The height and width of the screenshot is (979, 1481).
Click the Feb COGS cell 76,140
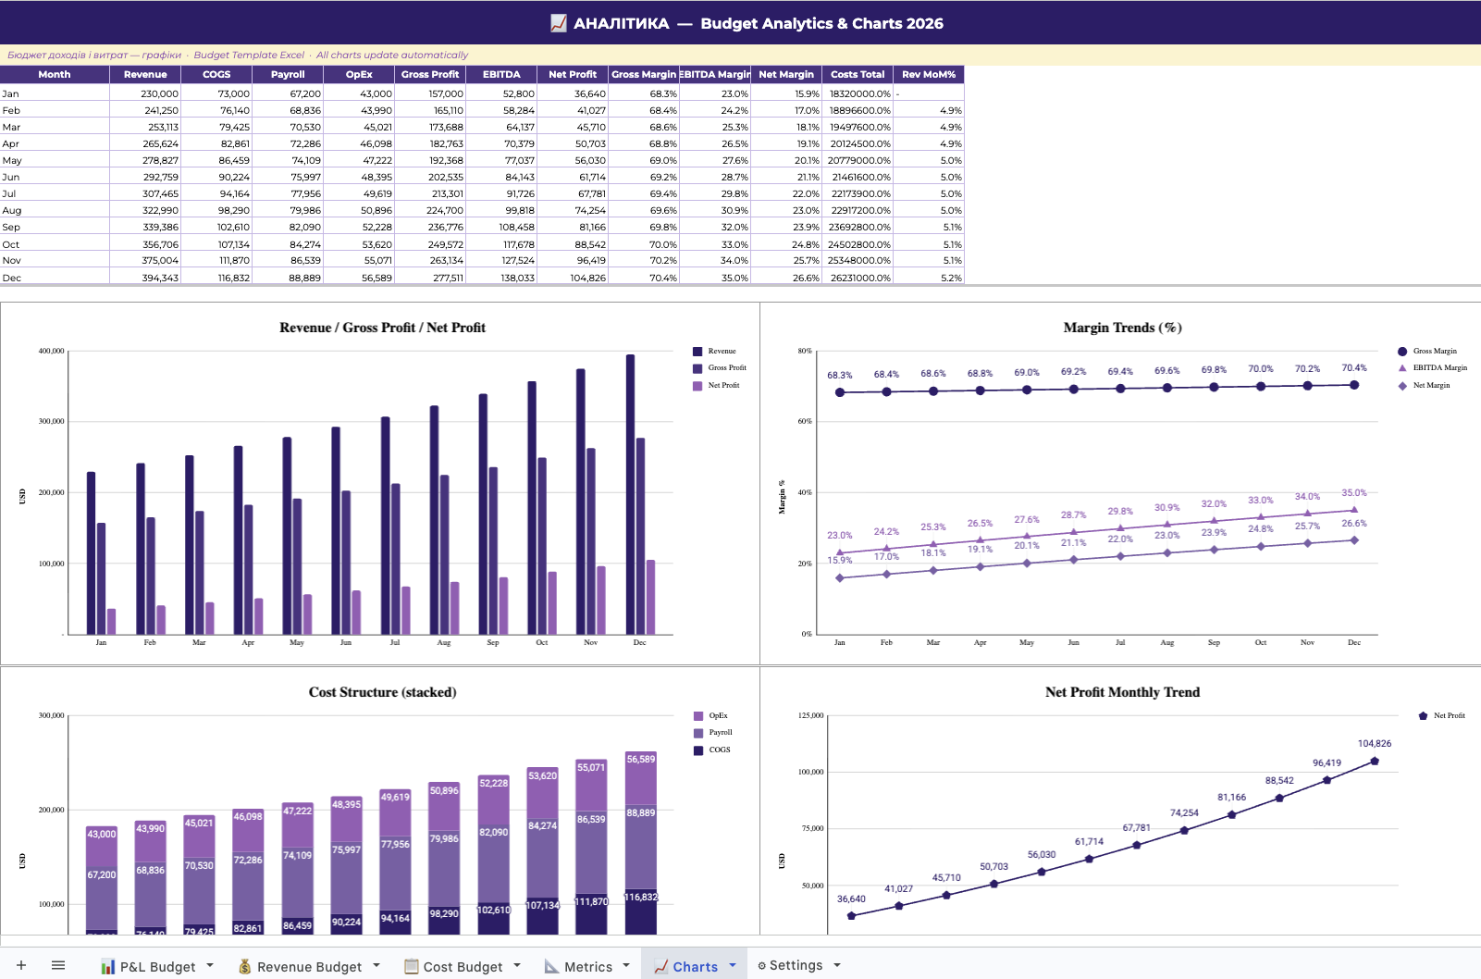pos(216,110)
